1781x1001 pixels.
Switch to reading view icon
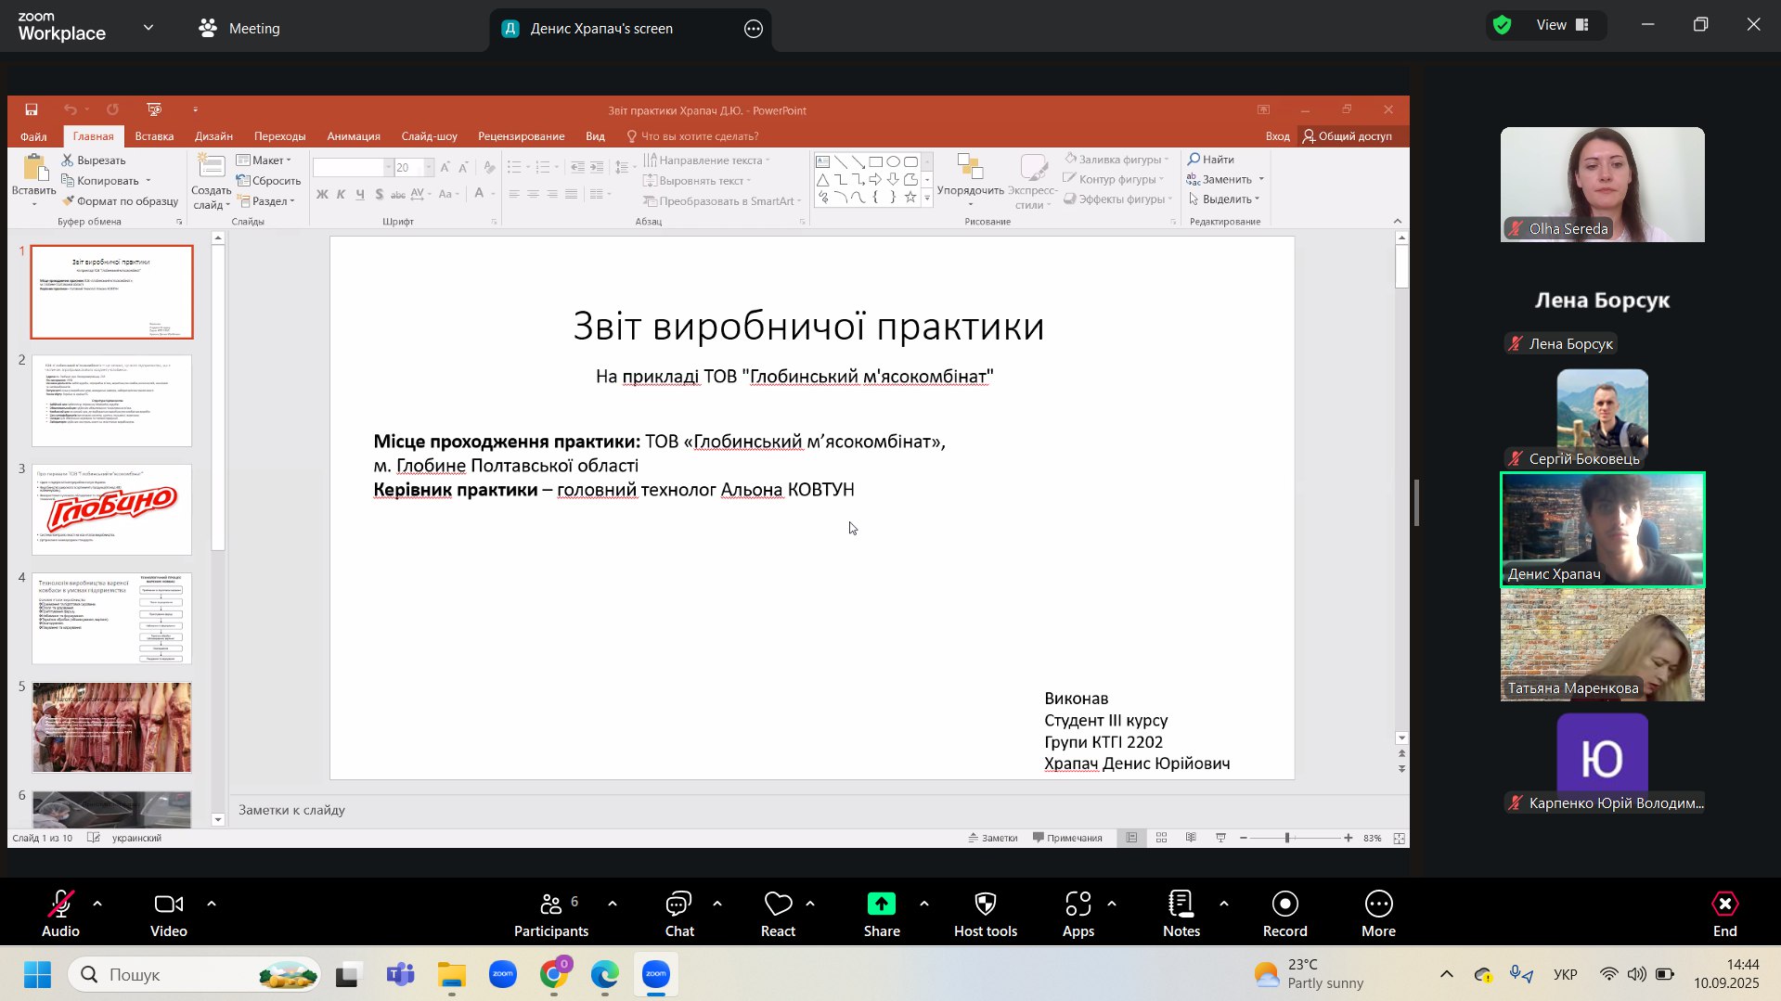click(x=1191, y=838)
